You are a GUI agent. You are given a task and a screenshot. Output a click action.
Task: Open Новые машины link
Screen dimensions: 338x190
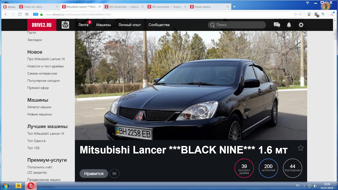tap(39, 114)
